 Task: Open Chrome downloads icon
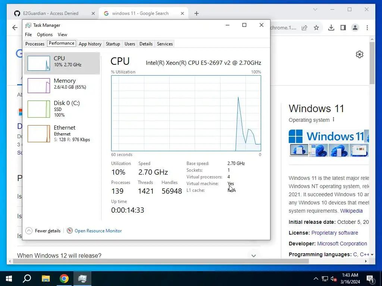tap(331, 28)
